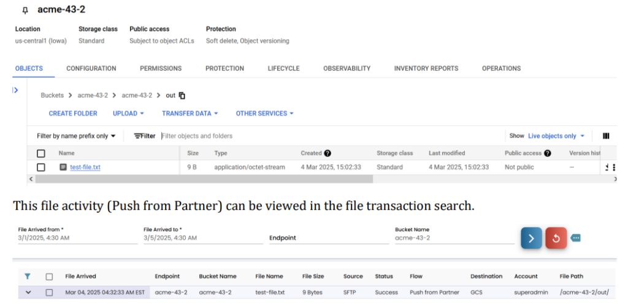628x304 pixels.
Task: Switch to the Configuration tab
Action: (x=91, y=69)
